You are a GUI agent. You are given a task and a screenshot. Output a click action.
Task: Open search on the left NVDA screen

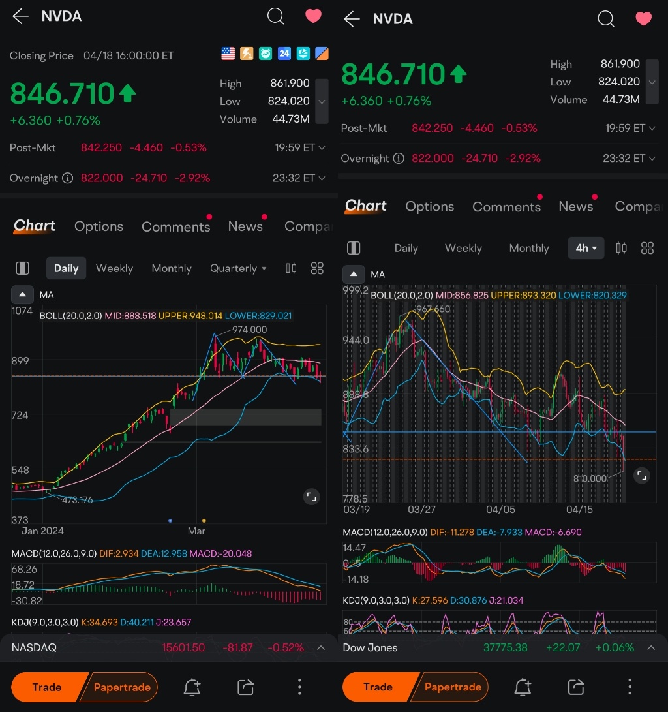[x=275, y=16]
